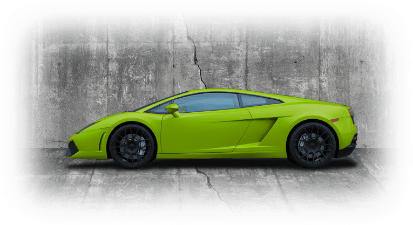Click the side air intake vent
The height and width of the screenshot is (225, 413).
(x=263, y=130)
